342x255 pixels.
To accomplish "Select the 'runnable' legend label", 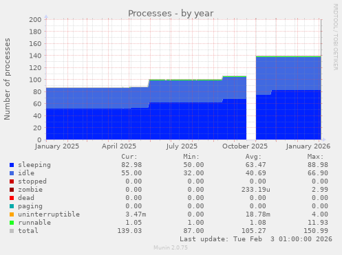I will click(34, 223).
